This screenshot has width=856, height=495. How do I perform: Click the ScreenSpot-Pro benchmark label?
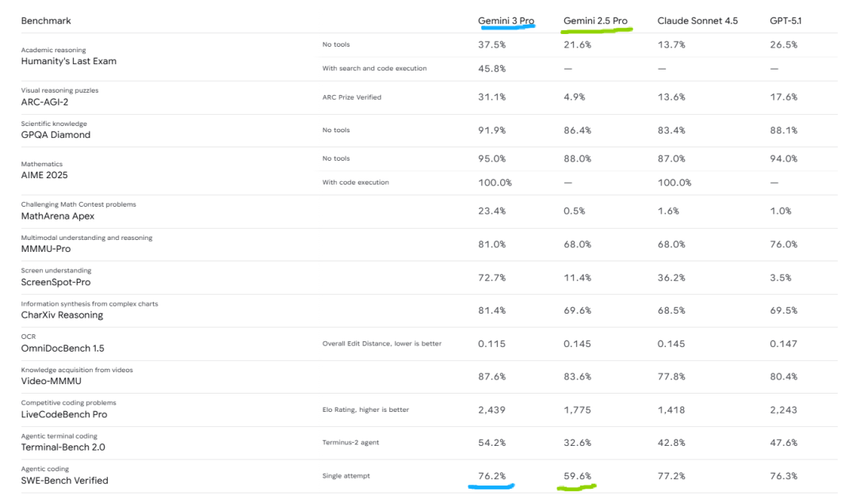click(x=57, y=282)
